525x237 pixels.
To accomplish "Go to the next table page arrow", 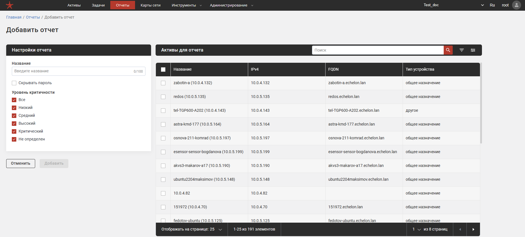I will [x=473, y=229].
